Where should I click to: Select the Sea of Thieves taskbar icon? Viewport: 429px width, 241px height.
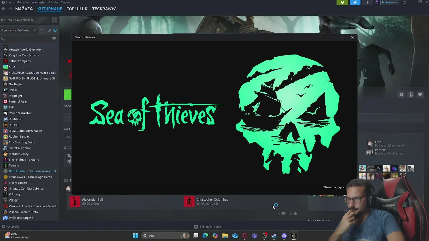pos(294,236)
